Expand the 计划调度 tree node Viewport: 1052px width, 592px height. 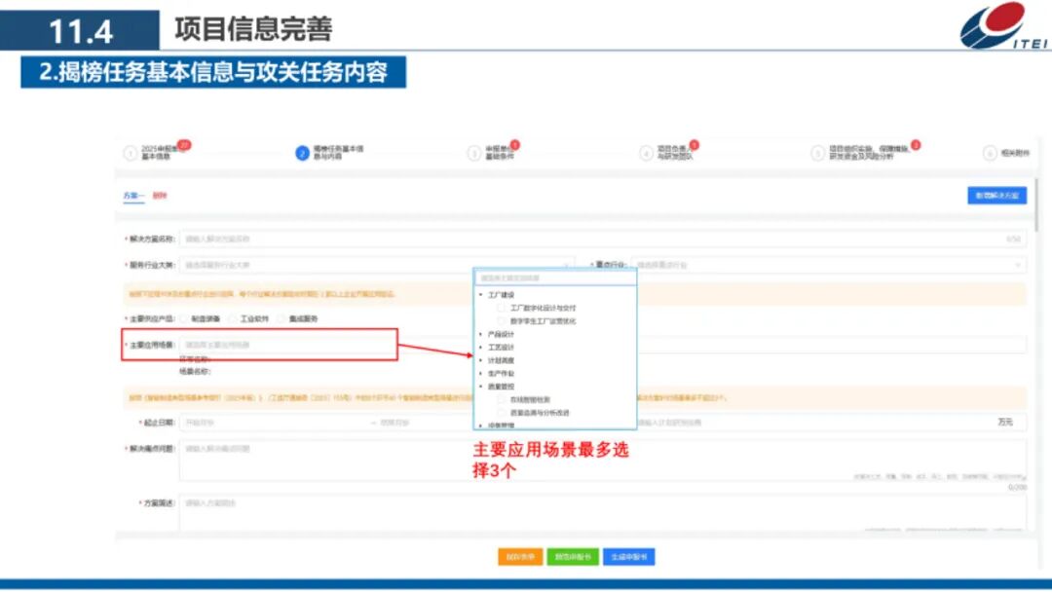pyautogui.click(x=481, y=360)
